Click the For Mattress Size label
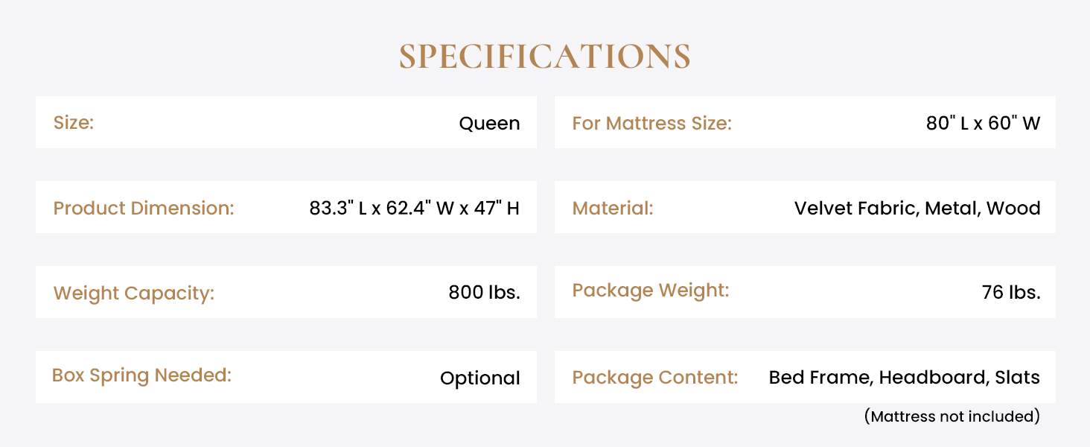The height and width of the screenshot is (447, 1090). [651, 123]
